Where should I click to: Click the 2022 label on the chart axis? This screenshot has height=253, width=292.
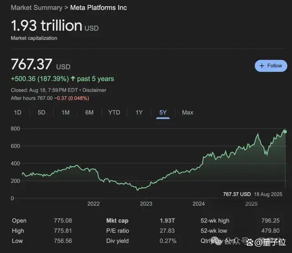coord(94,204)
